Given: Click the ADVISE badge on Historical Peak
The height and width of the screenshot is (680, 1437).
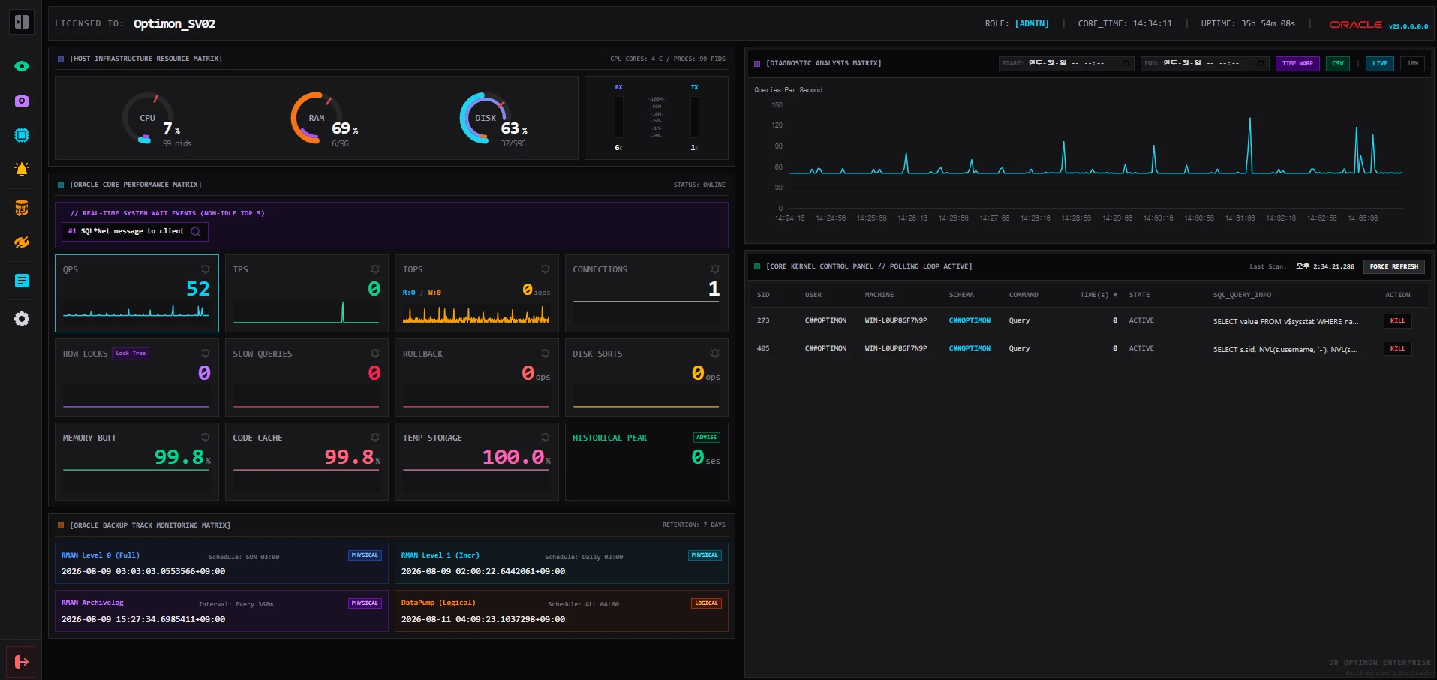Looking at the screenshot, I should [x=706, y=438].
